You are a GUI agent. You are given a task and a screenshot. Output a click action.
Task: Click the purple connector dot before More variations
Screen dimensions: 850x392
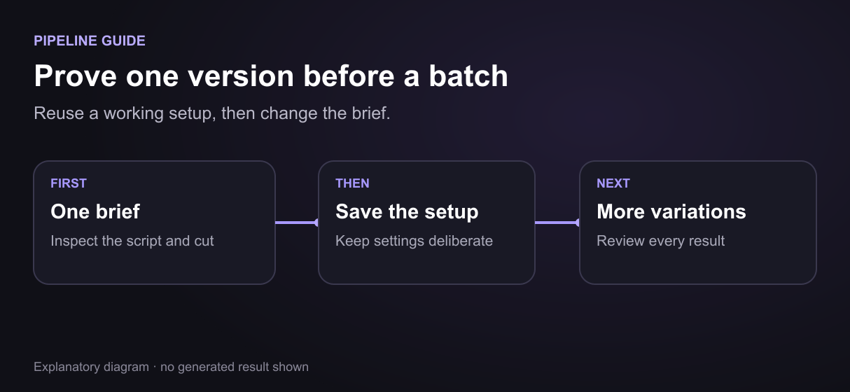[578, 223]
